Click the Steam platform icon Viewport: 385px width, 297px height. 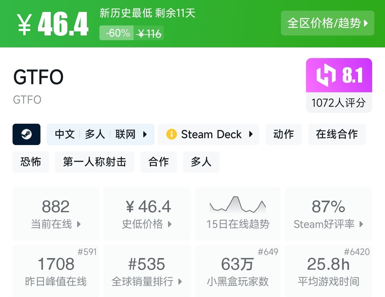tap(26, 134)
